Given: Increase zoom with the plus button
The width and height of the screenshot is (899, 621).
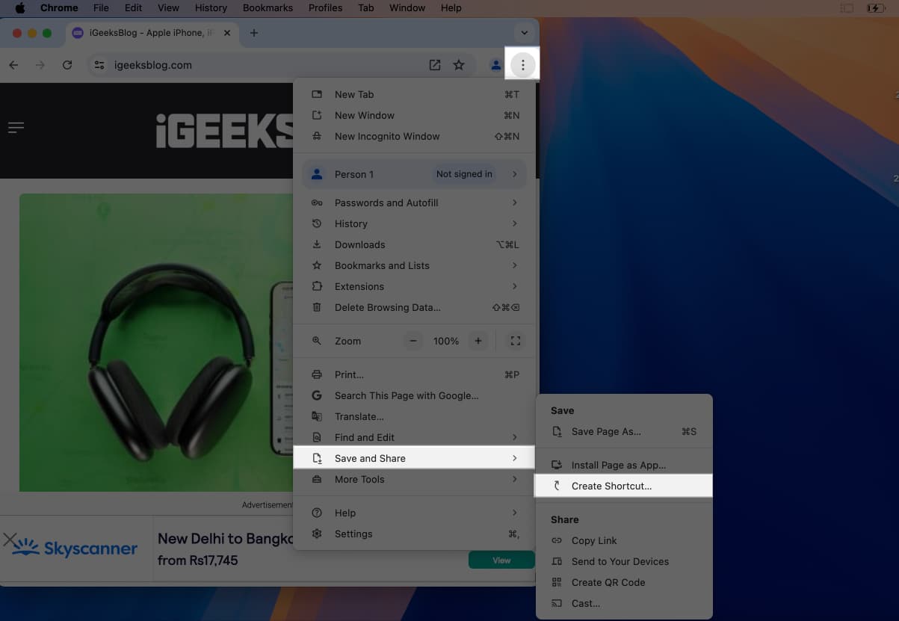Looking at the screenshot, I should [478, 341].
